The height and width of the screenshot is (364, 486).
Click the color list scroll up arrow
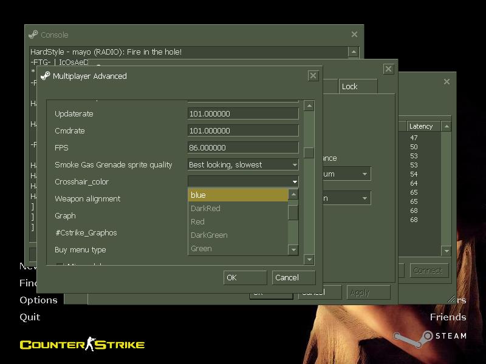point(293,194)
